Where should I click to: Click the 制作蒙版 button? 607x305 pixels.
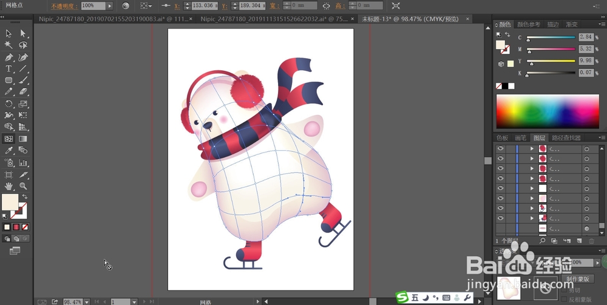tap(578, 279)
